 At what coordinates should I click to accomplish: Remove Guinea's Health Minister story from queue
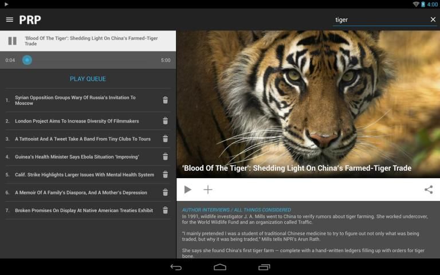(165, 156)
